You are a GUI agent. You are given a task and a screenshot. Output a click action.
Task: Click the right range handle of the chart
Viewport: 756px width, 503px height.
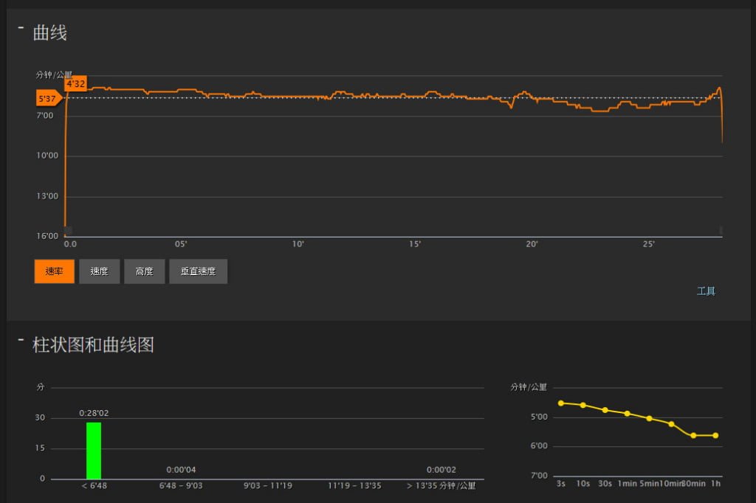[721, 231]
